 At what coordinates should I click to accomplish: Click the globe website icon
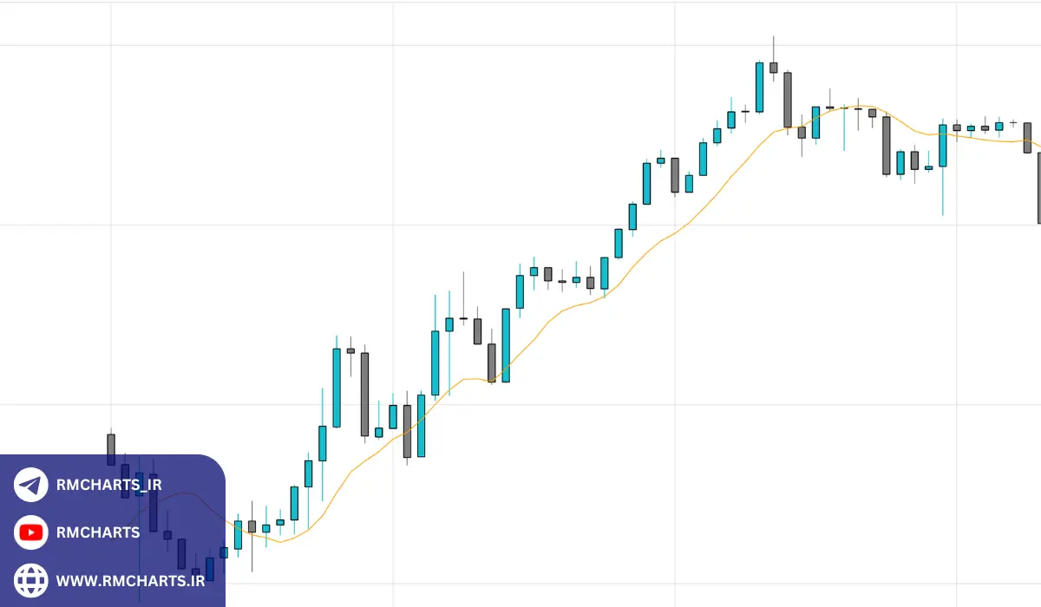31,580
